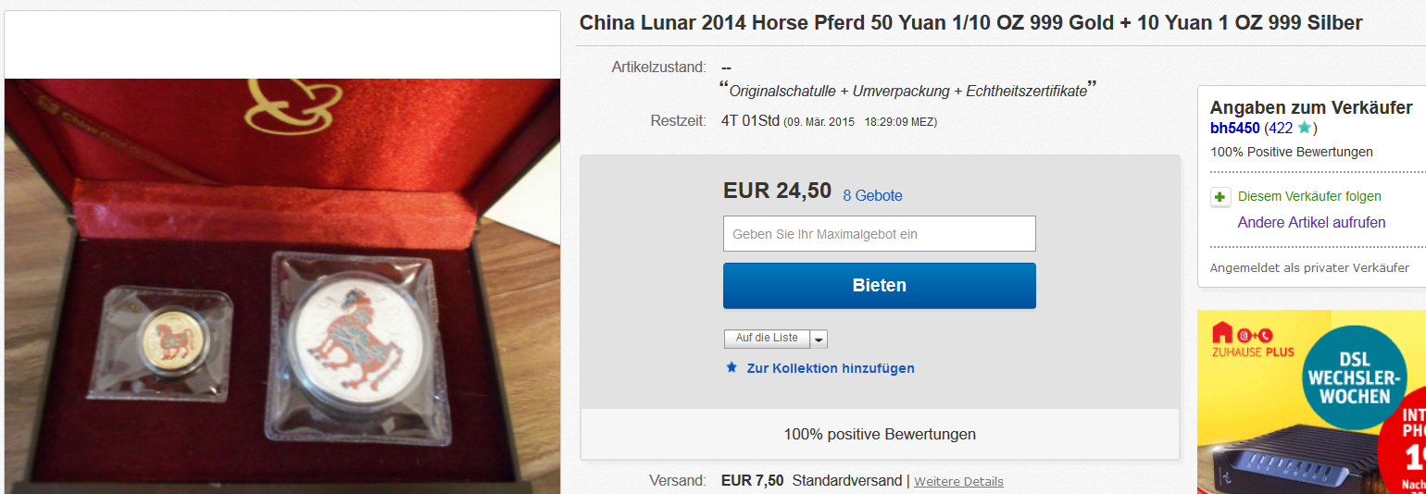The height and width of the screenshot is (494, 1426).
Task: Expand the Auf die Liste dropdown arrow
Action: pos(819,340)
